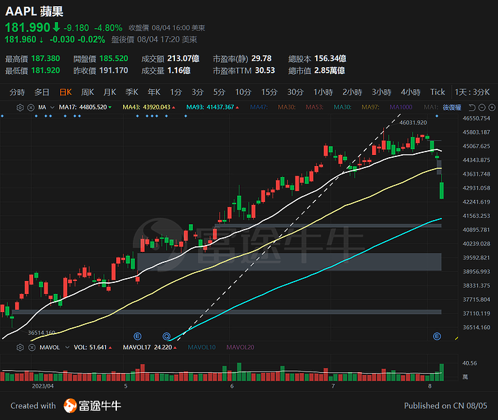The height and width of the screenshot is (420, 498).
Task: Select the 分時 intraday tab
Action: point(17,92)
